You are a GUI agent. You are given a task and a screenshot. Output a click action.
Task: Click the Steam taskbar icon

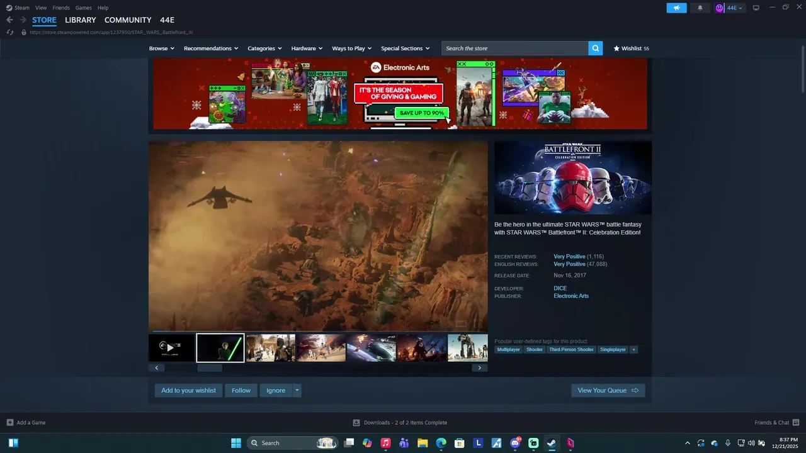(x=552, y=443)
